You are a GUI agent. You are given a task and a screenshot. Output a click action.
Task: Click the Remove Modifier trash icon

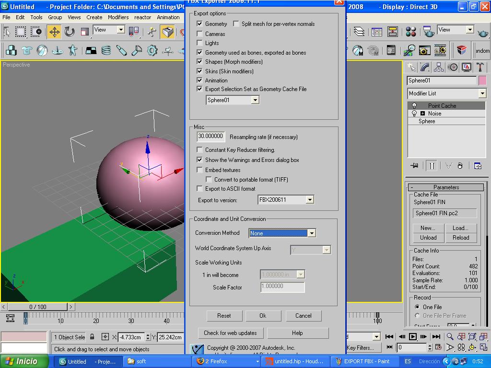tap(460, 165)
